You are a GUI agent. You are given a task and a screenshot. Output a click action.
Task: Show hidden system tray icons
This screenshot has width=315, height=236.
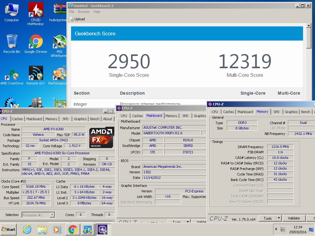[276, 229]
